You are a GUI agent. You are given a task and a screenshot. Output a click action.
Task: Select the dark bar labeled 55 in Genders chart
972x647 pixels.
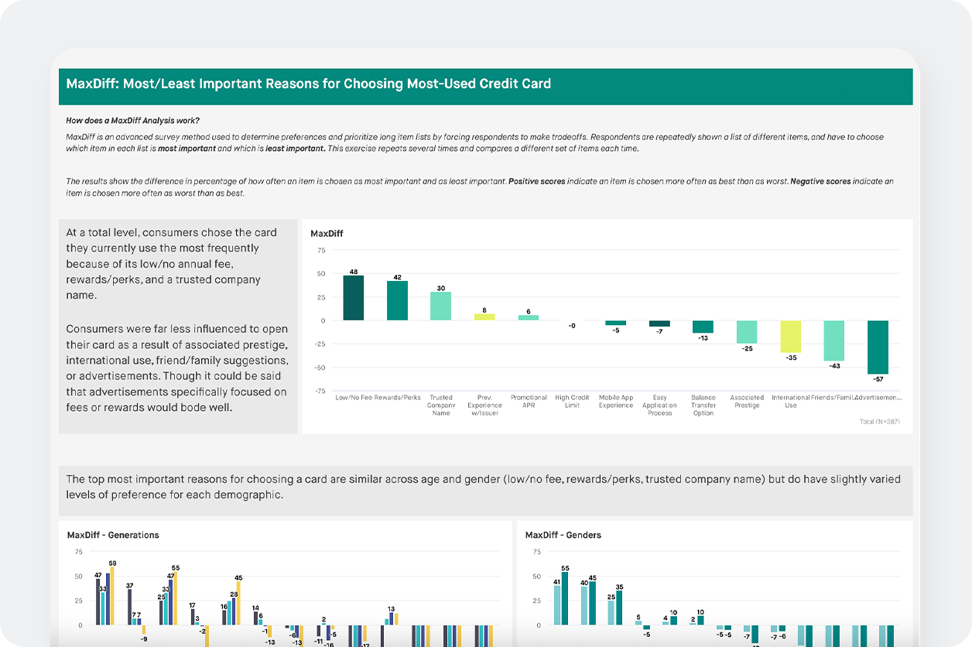pos(565,599)
